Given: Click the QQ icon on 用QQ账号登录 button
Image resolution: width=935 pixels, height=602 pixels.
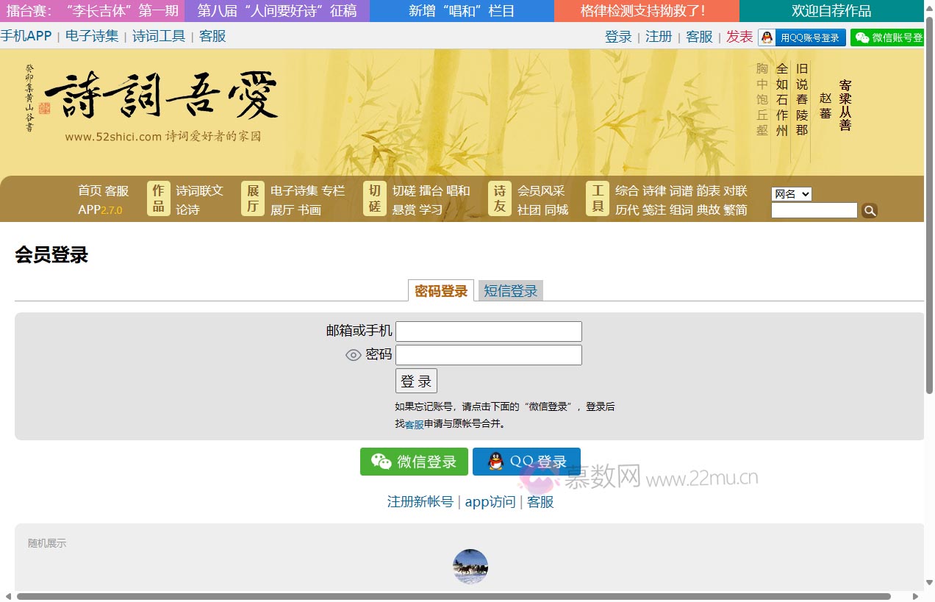Looking at the screenshot, I should click(766, 37).
